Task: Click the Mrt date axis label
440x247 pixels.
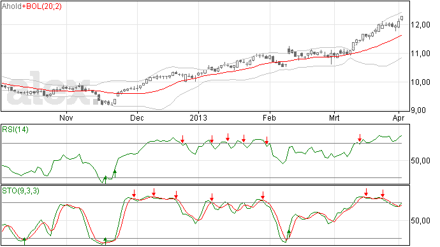Action: pos(334,117)
